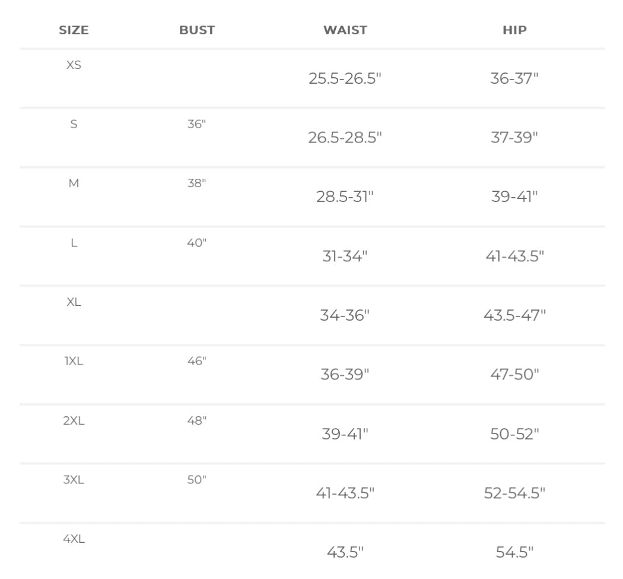
Task: Click the 25.5-26.5" waist measurement
Action: click(345, 78)
